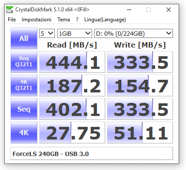Expand the drive dropdown showing D: 0% (0/224GiB)
186x170 pixels.
click(x=133, y=34)
